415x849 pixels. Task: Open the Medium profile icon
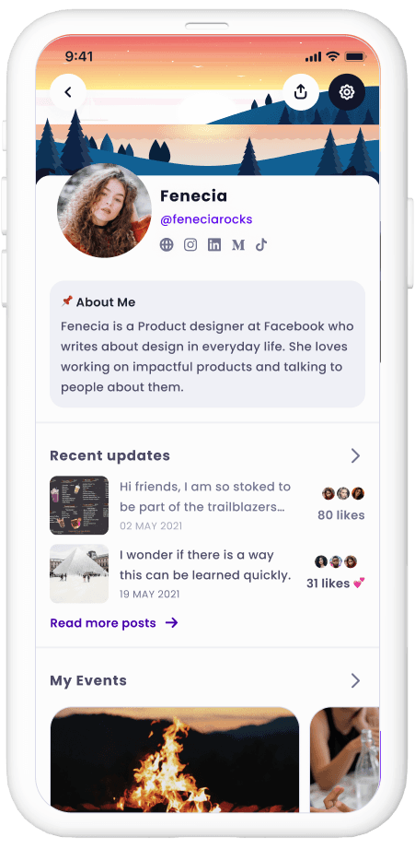pos(238,244)
